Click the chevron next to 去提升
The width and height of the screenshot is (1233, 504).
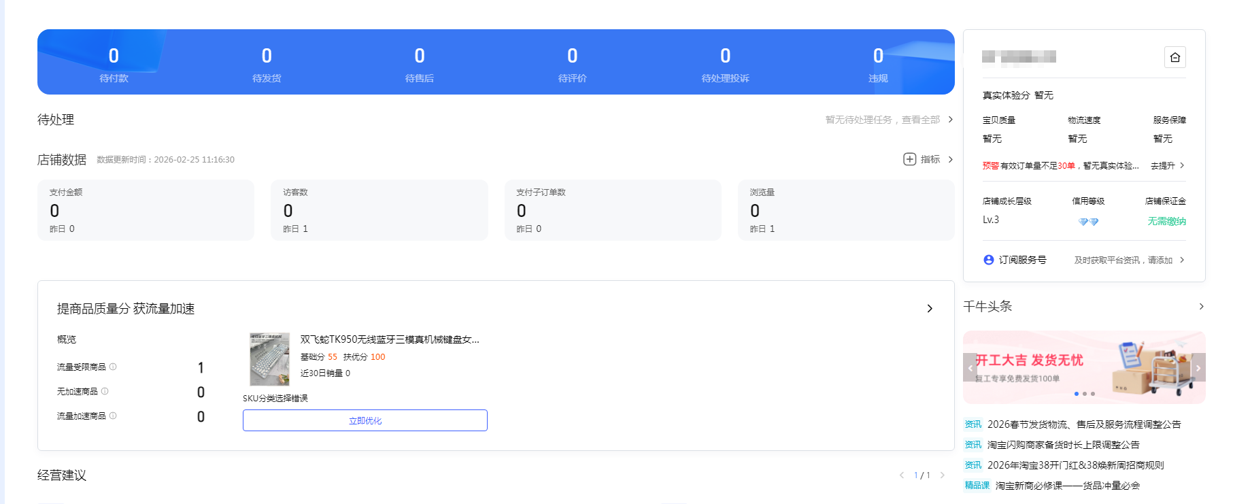coord(1182,165)
